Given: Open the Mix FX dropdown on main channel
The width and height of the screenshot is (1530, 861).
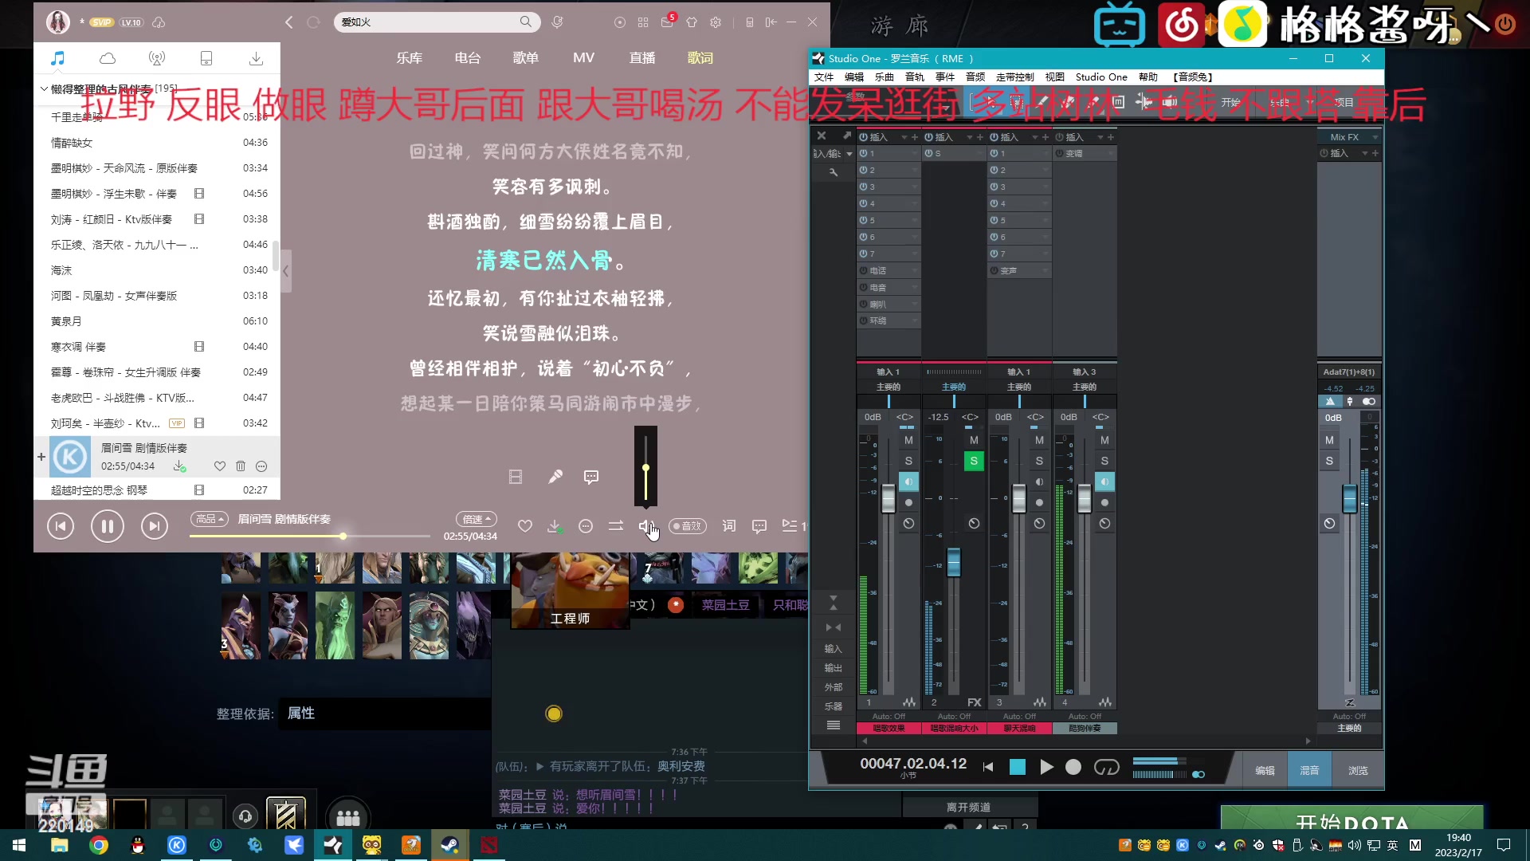Looking at the screenshot, I should 1375,137.
